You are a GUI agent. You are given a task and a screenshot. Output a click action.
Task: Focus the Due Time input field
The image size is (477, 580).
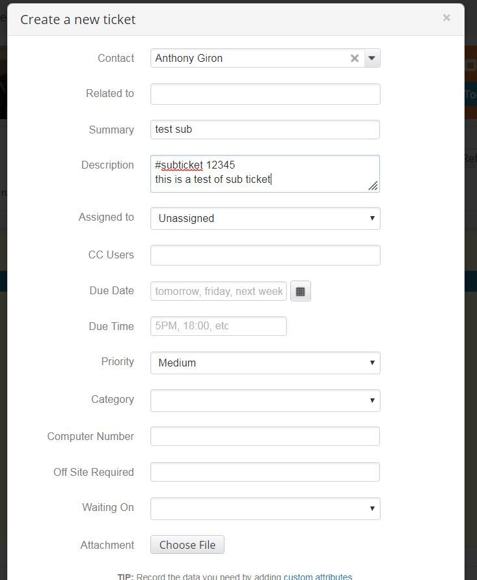click(218, 326)
